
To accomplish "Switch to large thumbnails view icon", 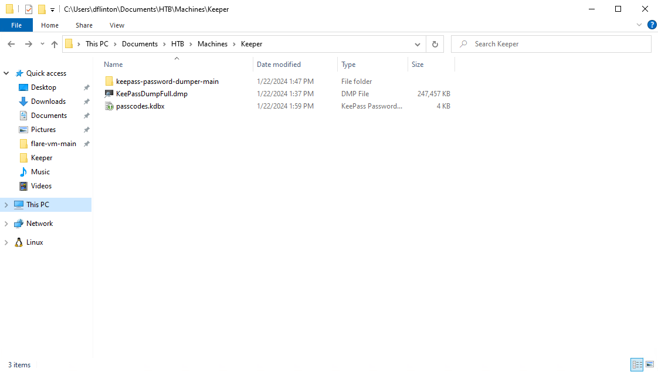I will pyautogui.click(x=650, y=364).
